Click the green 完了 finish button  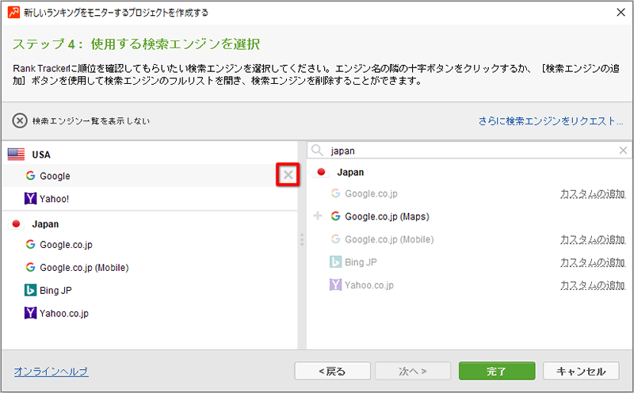[497, 371]
